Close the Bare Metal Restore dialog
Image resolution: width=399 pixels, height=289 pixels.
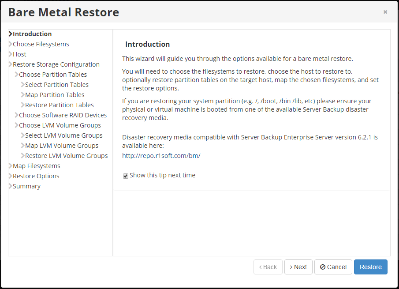(385, 12)
